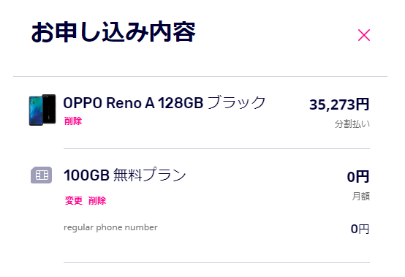Click the お申し込み内容 heading

[x=113, y=32]
